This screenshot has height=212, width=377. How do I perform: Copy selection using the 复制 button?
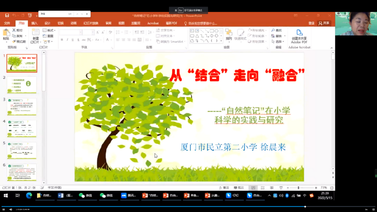tap(18, 36)
